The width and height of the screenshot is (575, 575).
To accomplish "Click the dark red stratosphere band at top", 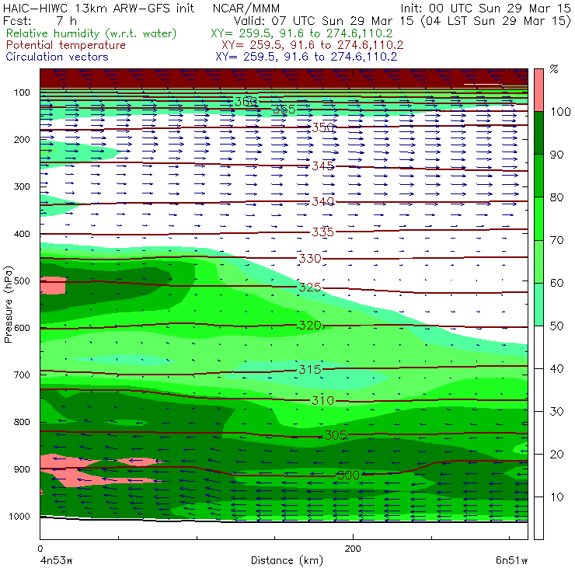I will [284, 78].
